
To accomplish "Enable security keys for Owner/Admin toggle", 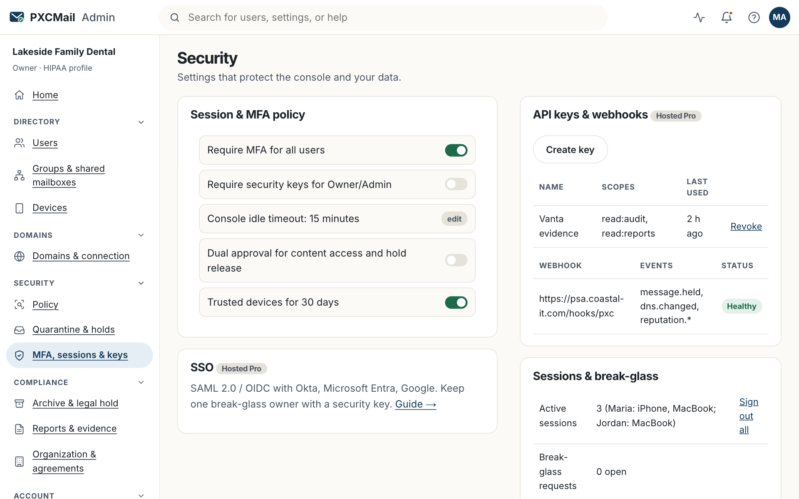I will tap(456, 184).
